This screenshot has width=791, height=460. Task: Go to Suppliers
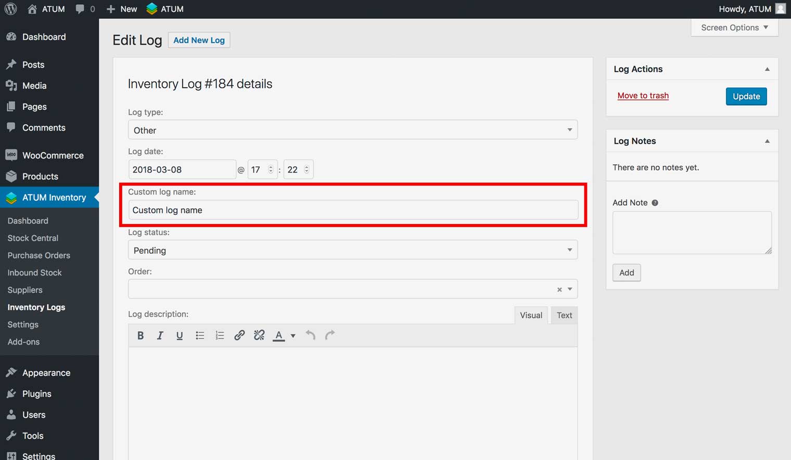[x=25, y=290]
